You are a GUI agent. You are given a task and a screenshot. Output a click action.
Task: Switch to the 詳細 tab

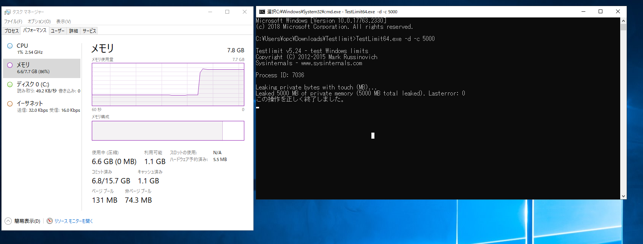click(74, 31)
